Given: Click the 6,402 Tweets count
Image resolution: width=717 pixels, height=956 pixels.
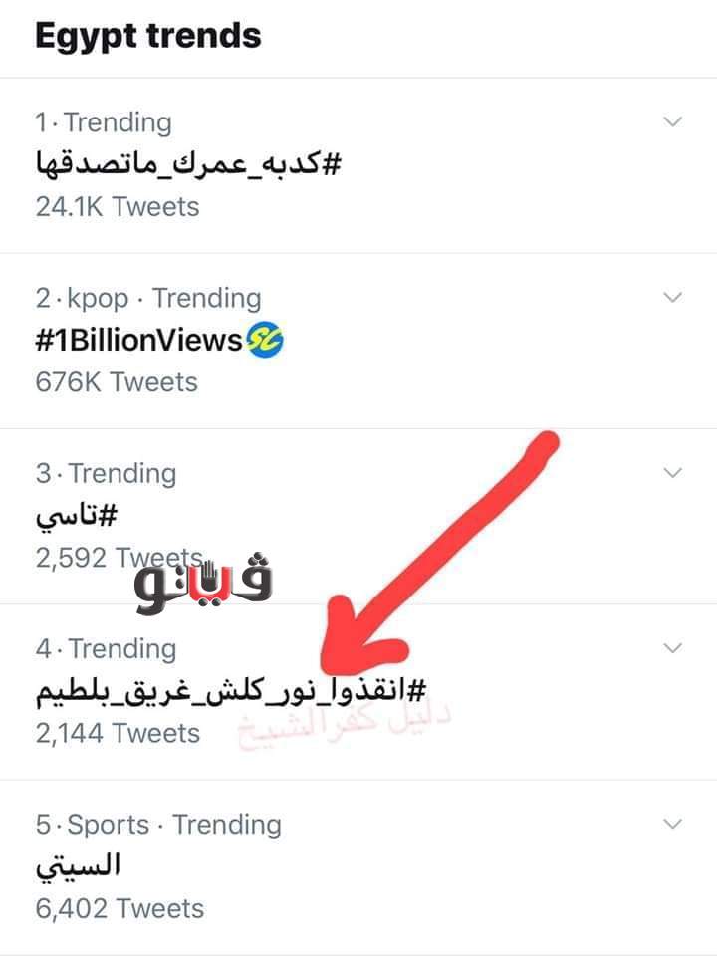Looking at the screenshot, I should click(119, 908).
